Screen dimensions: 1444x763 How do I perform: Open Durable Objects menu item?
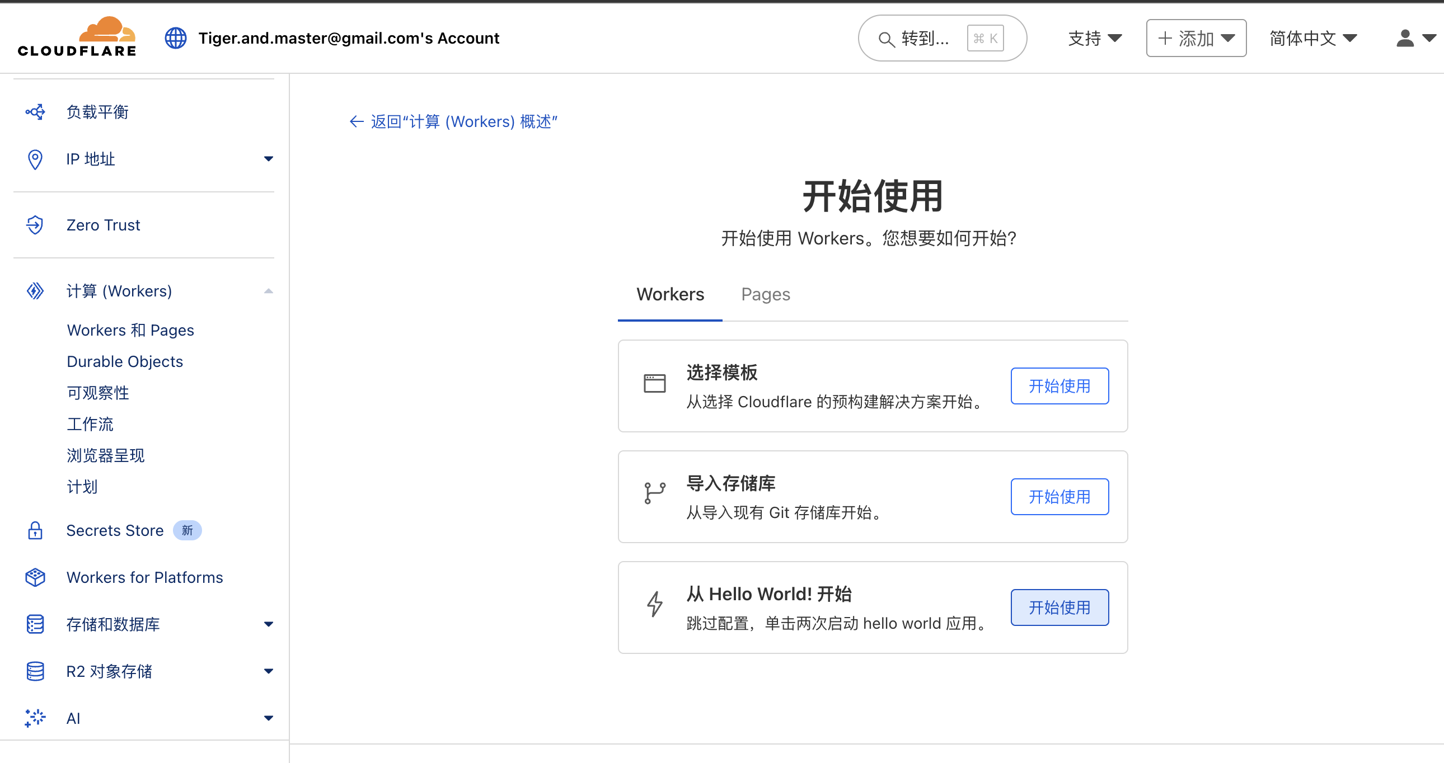click(x=124, y=361)
